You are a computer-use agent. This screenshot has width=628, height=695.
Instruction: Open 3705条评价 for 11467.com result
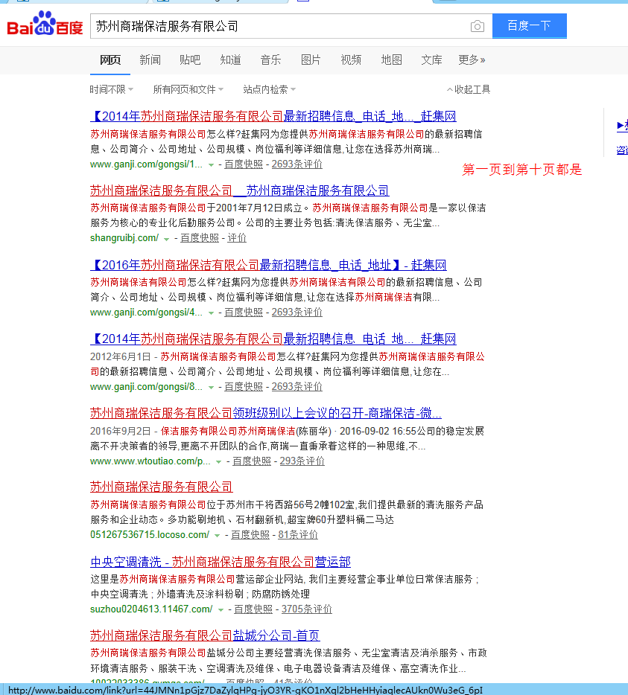[307, 609]
